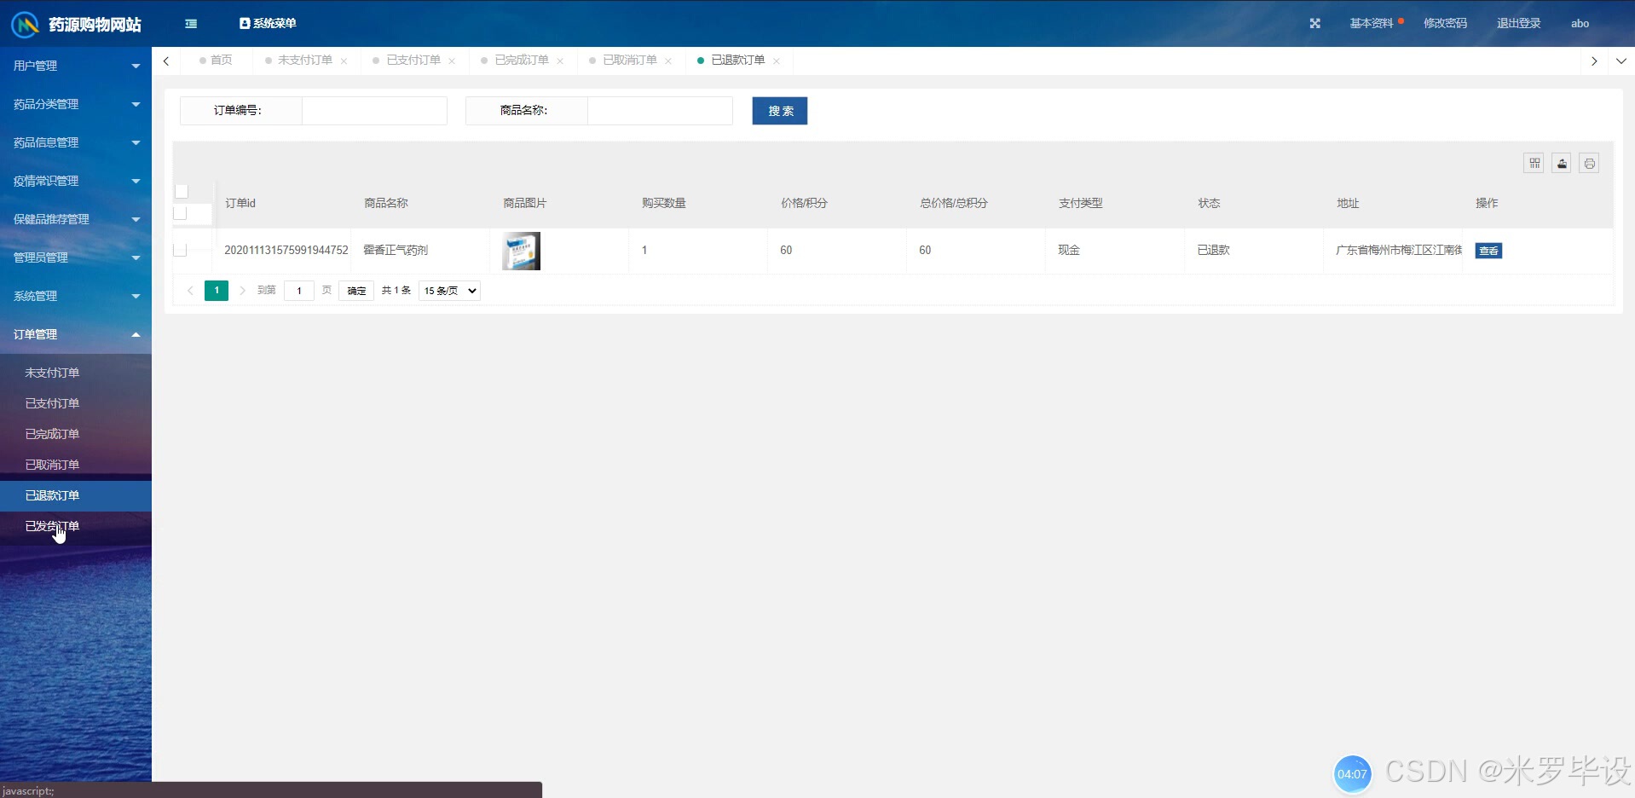The width and height of the screenshot is (1635, 798).
Task: Close the 已支付订单 tab
Action: [452, 61]
